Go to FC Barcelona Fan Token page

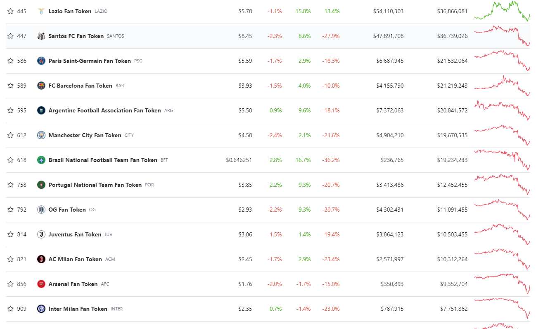pos(81,86)
